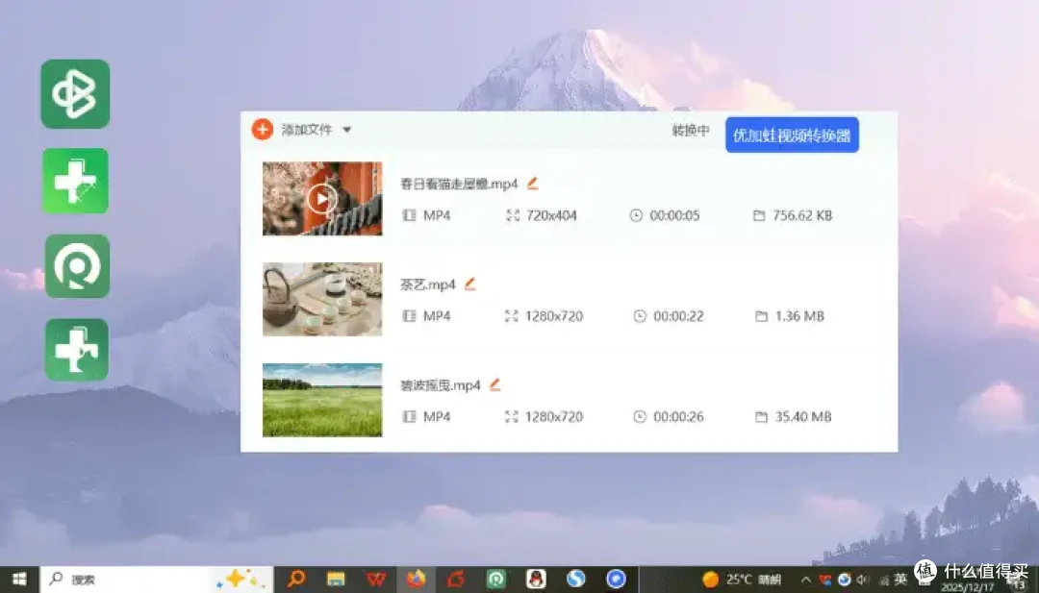Click the taskbar 搜索 search box
This screenshot has height=593, width=1039.
point(157,580)
